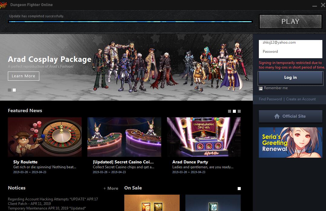Image resolution: width=326 pixels, height=211 pixels.
Task: Click the Notices heading
Action: 17,188
